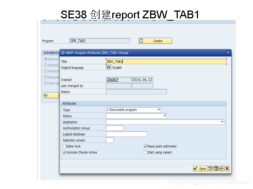Click the created date 2014.04.12
Image resolution: width=253 pixels, height=189 pixels.
coord(142,79)
